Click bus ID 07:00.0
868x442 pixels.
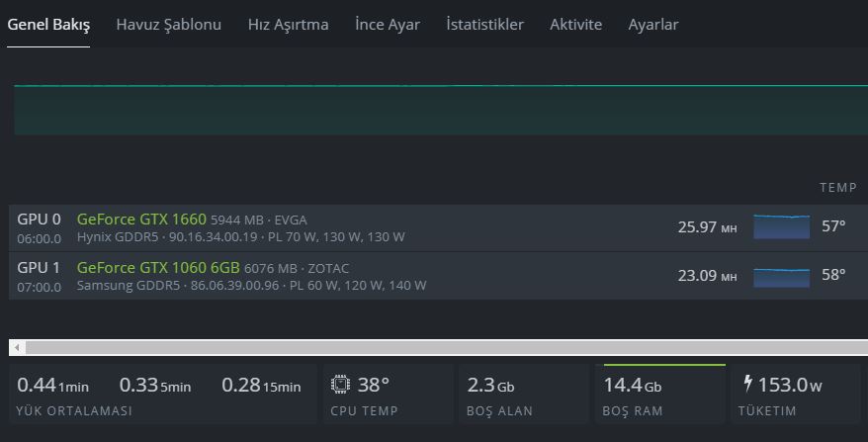(x=39, y=287)
